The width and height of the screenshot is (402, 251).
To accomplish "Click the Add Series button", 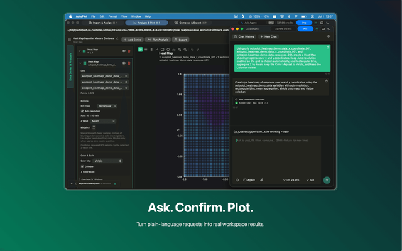I will point(133,40).
